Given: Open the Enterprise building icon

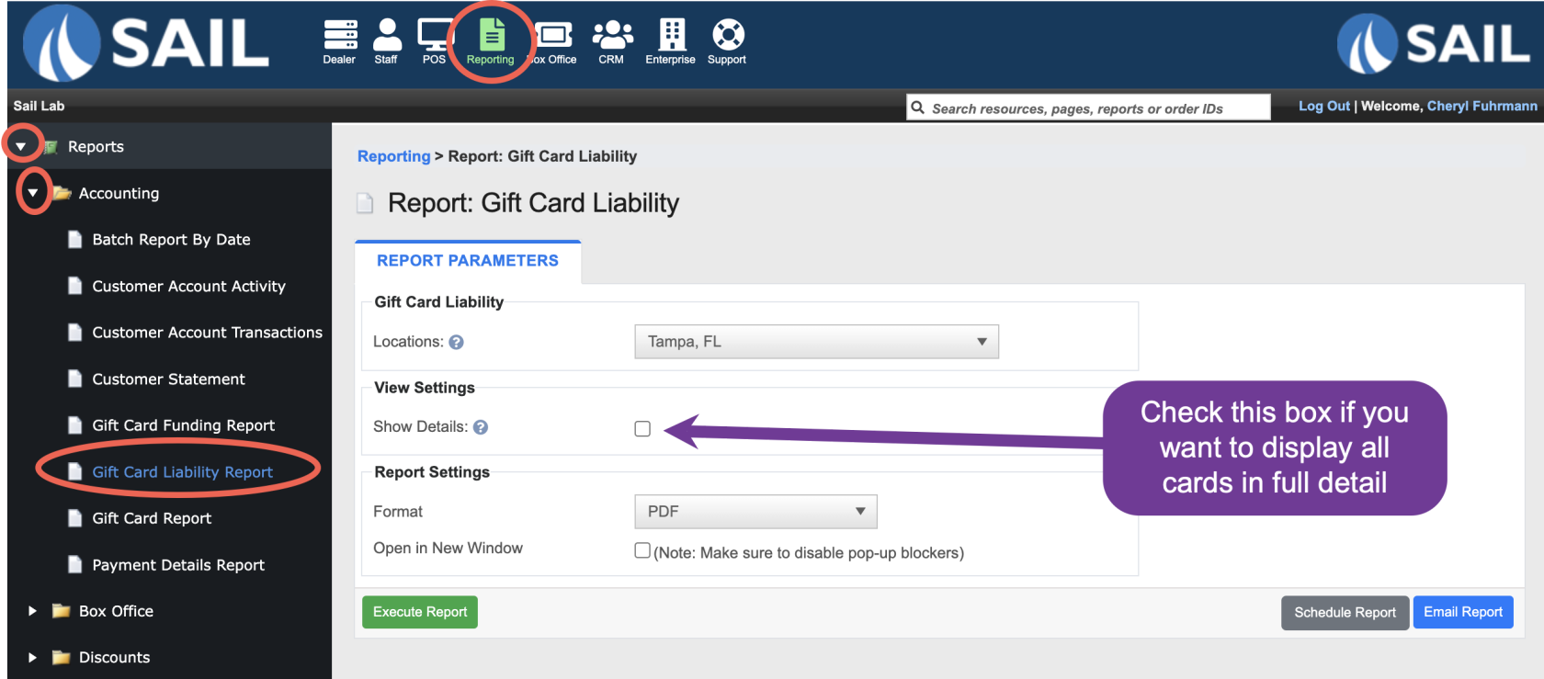Looking at the screenshot, I should pyautogui.click(x=671, y=42).
